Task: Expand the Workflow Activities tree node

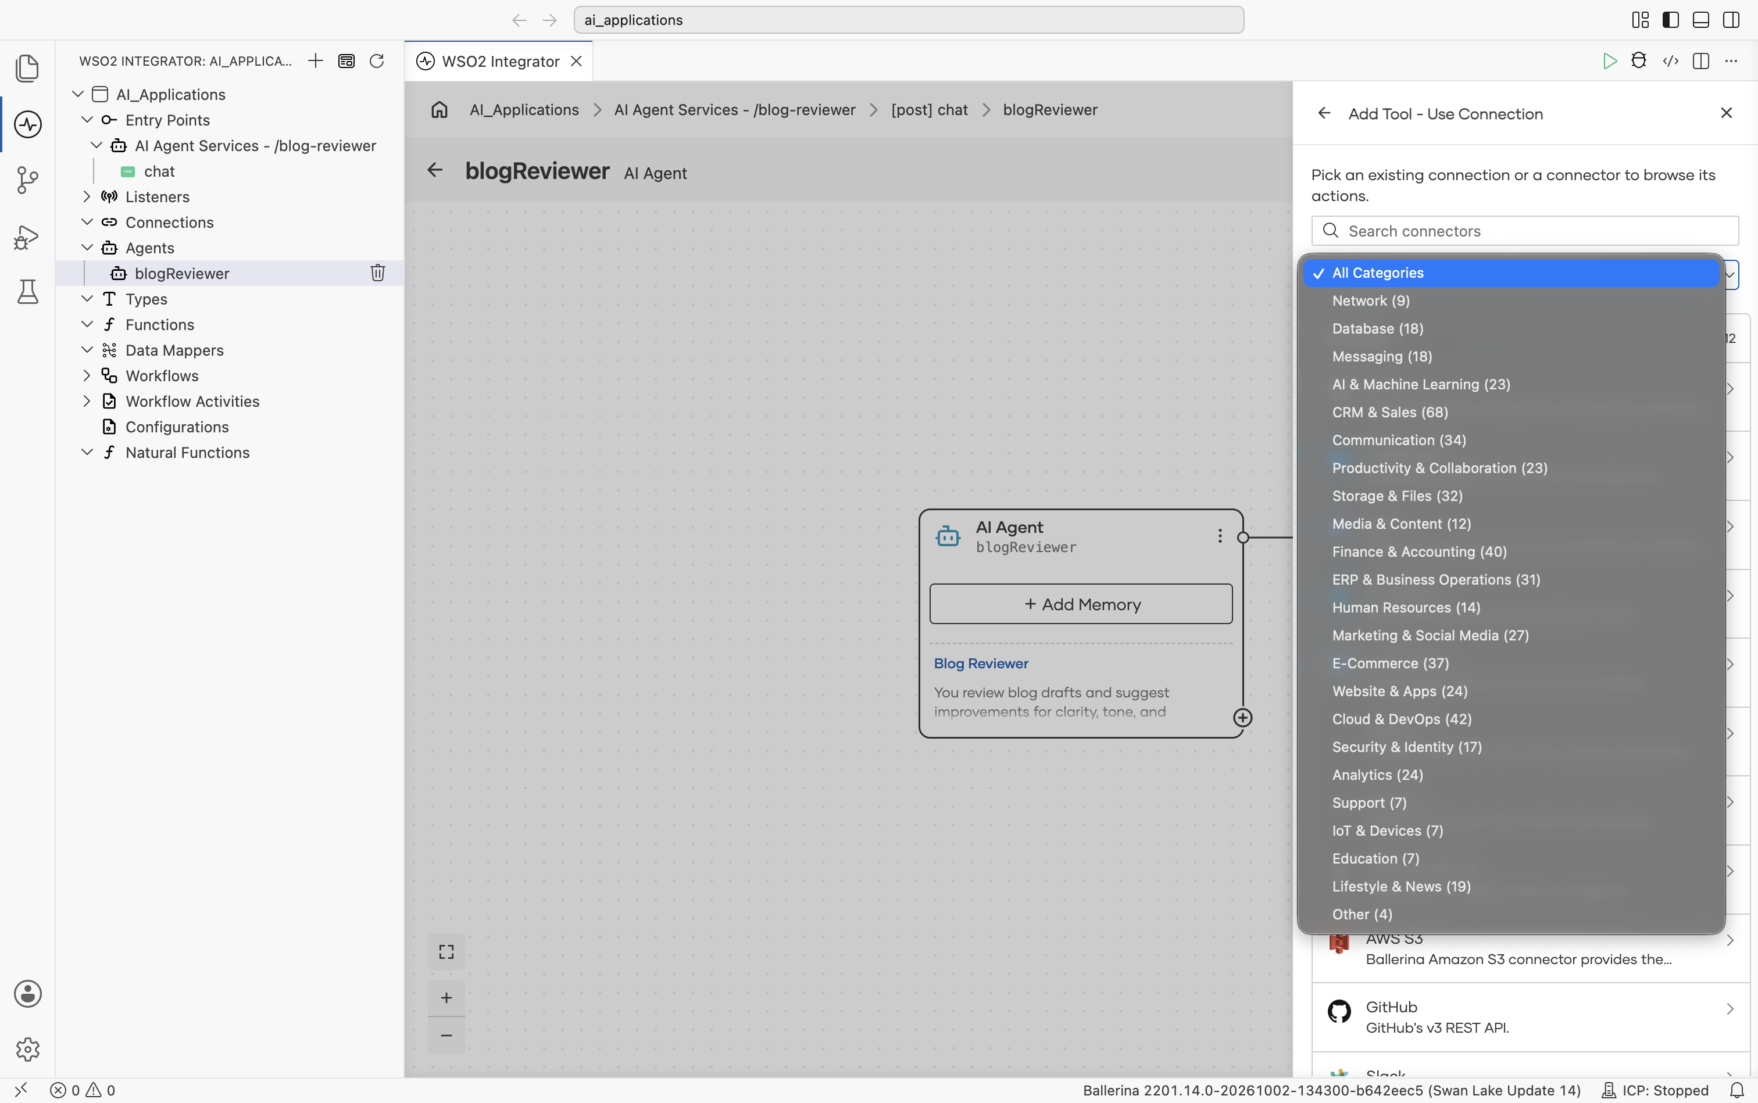Action: [x=87, y=401]
